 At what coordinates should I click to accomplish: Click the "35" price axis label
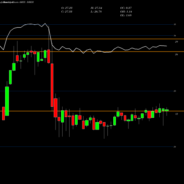175,24
